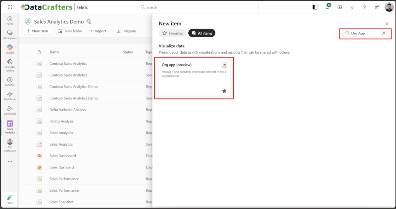Image resolution: width=396 pixels, height=209 pixels.
Task: Open OneLake catalog in the sidebar
Action: [x=10, y=64]
